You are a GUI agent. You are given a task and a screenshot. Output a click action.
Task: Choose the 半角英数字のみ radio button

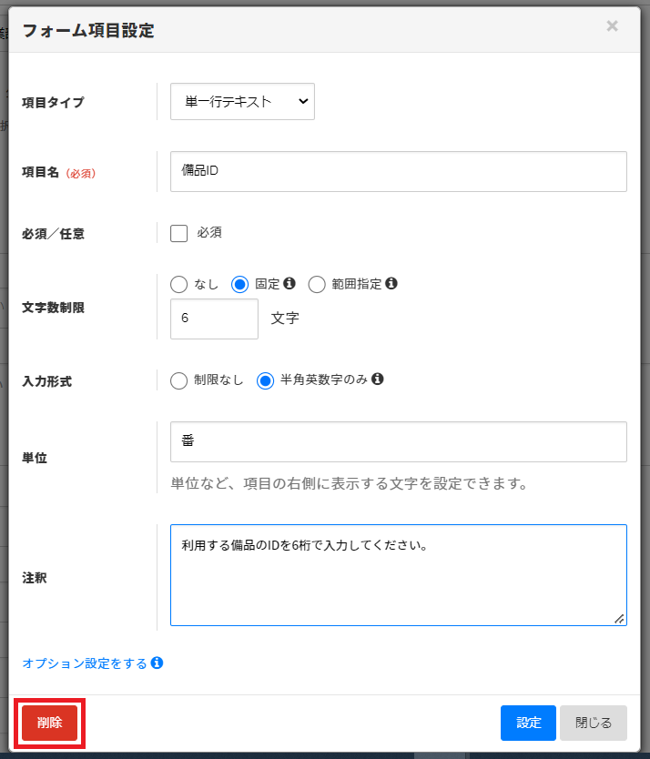click(x=266, y=380)
